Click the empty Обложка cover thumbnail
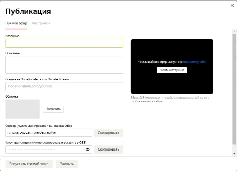The height and width of the screenshot is (171, 237). (x=23, y=109)
